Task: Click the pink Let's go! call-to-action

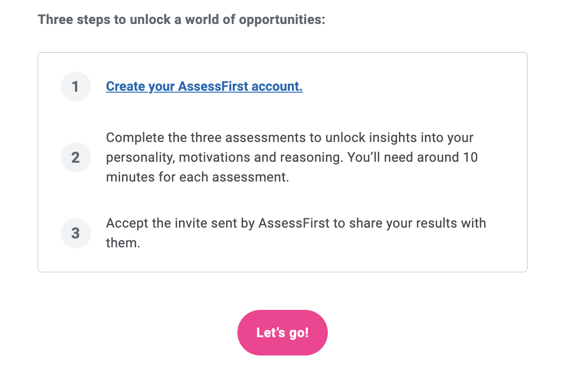Action: point(282,332)
